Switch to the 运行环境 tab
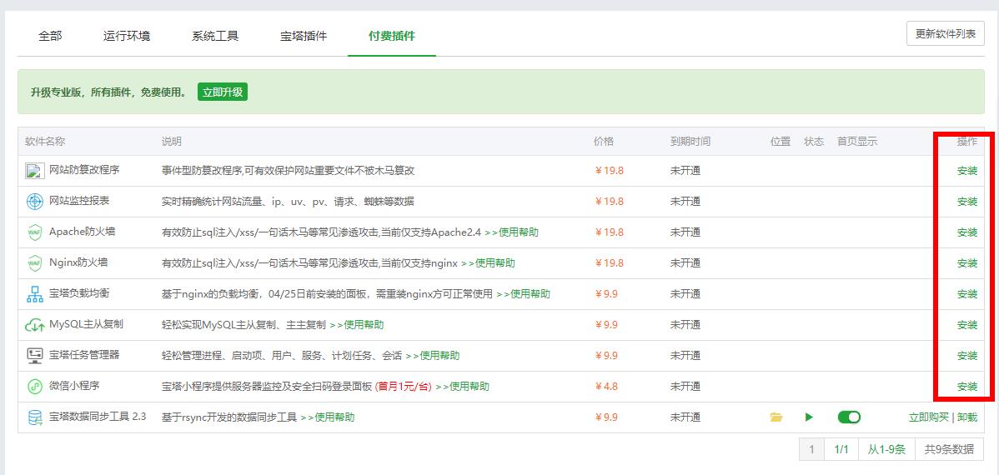999x475 pixels. point(127,36)
